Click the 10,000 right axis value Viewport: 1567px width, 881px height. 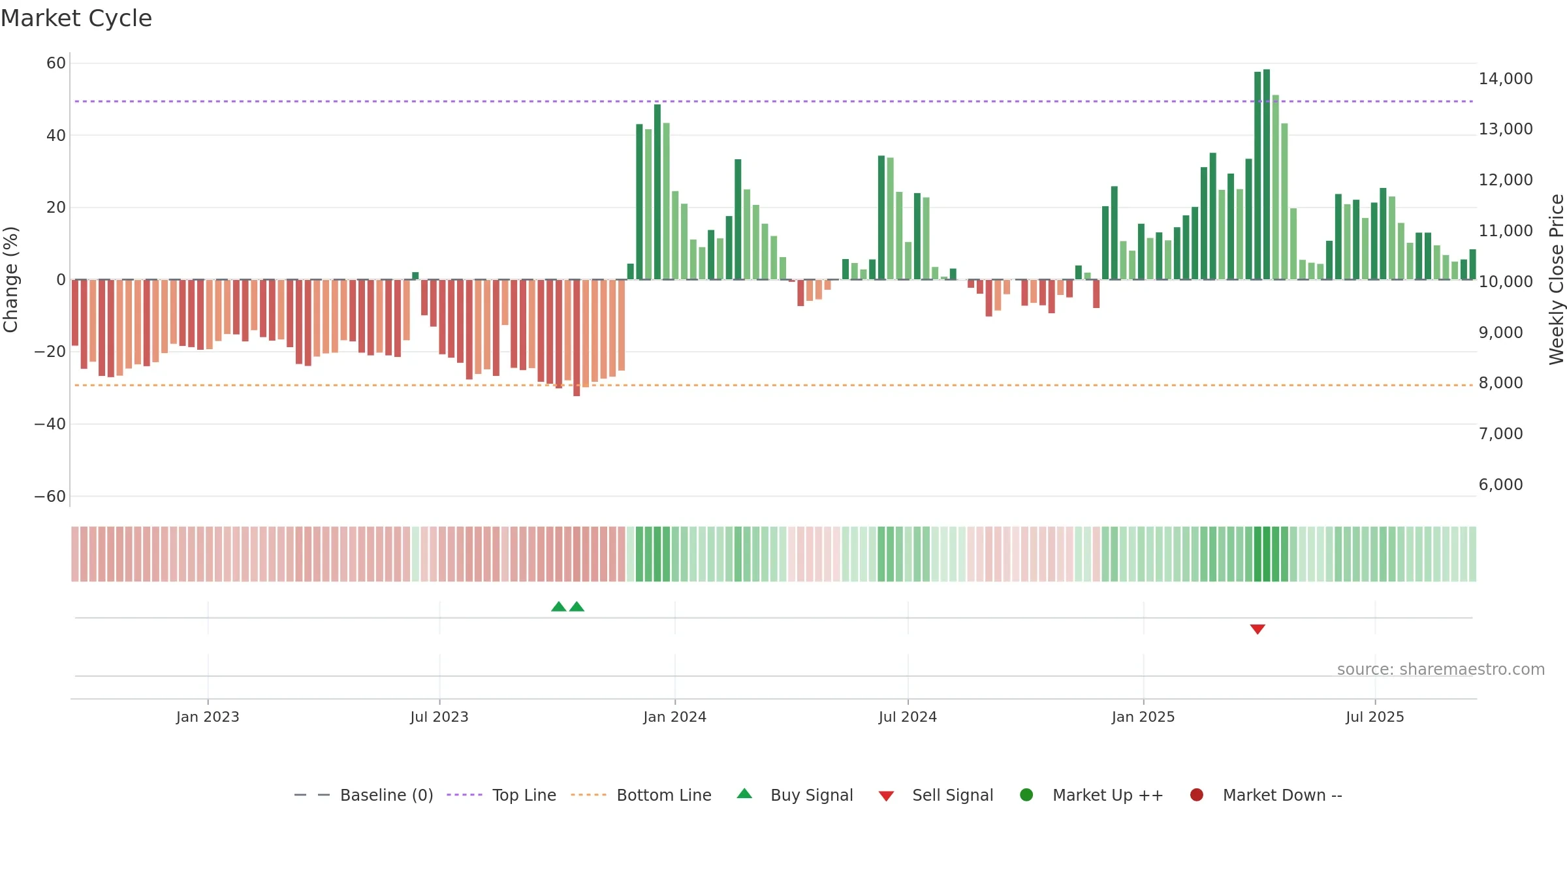point(1506,282)
